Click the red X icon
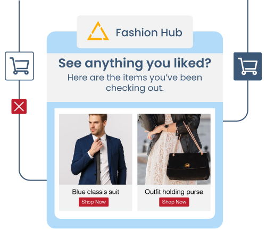Screen dimensions: 266x231 19,106
